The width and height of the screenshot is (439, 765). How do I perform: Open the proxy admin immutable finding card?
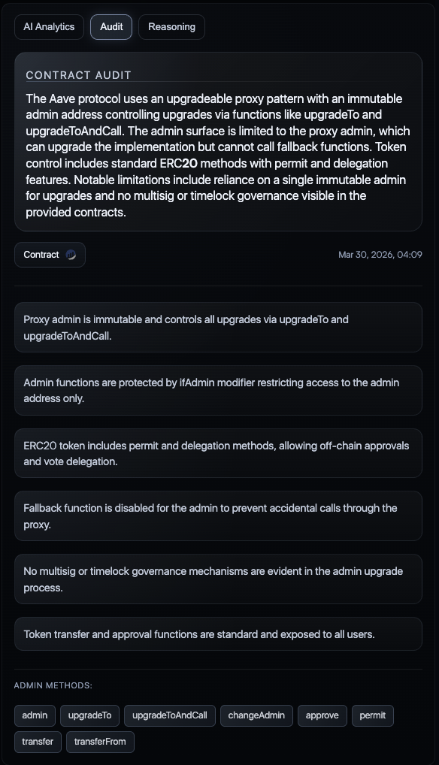pyautogui.click(x=218, y=328)
